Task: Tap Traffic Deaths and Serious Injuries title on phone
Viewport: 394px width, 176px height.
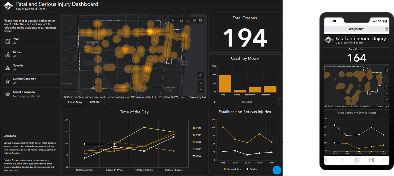Action: point(357,113)
